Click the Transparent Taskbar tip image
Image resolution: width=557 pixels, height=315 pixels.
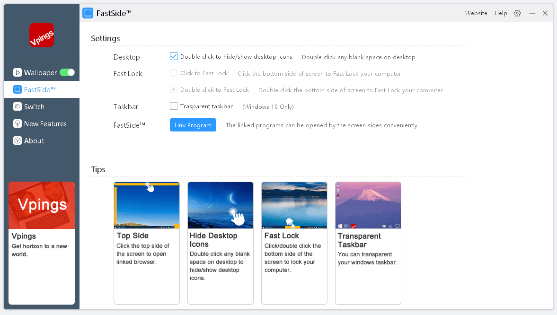[368, 205]
